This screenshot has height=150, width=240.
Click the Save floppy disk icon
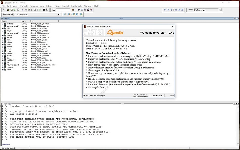point(11,10)
